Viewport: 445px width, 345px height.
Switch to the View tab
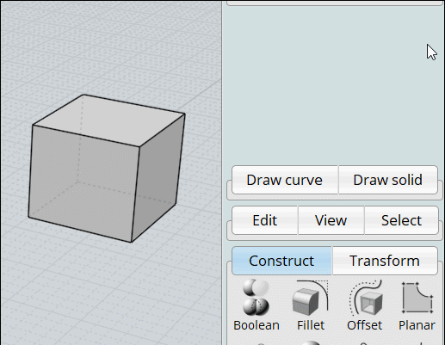[331, 220]
